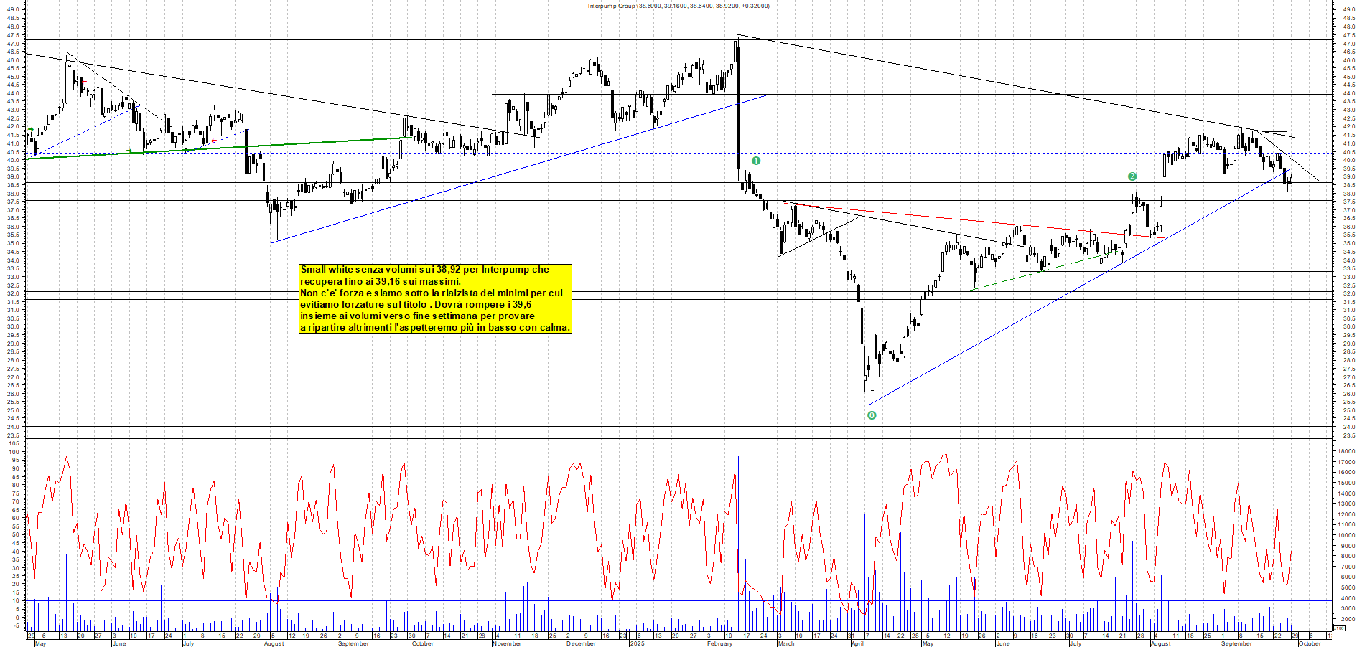
Task: Select the February label on the time axis
Action: pyautogui.click(x=719, y=643)
